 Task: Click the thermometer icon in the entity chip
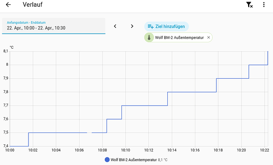[x=149, y=38]
